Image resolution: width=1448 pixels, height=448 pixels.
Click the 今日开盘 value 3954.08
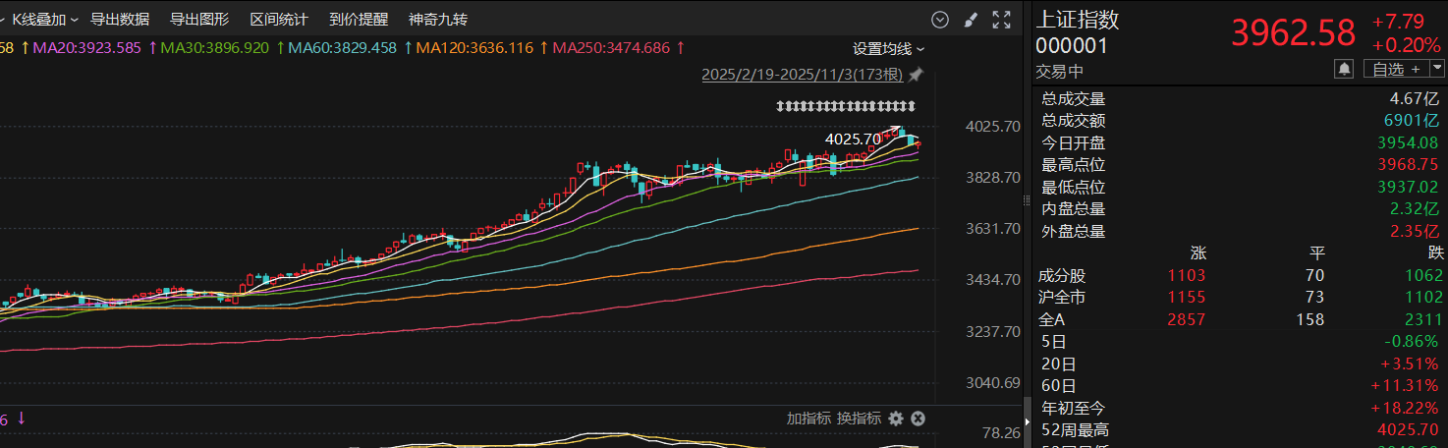point(1408,142)
